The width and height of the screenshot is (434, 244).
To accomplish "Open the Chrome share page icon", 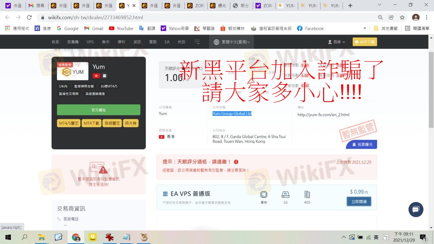I will 391,17.
